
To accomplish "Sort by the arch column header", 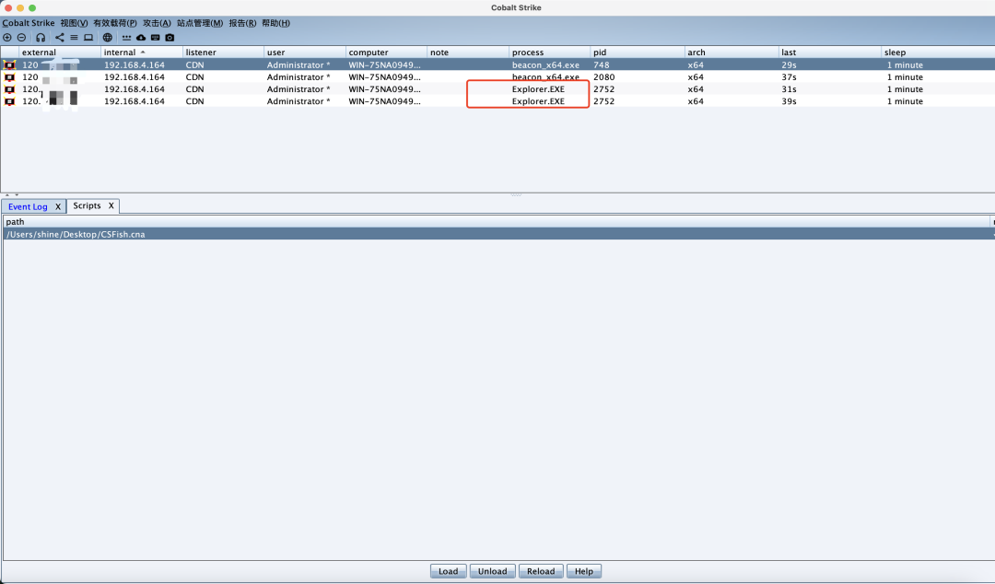I will coord(732,53).
